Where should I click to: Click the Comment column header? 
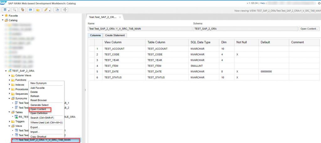304,42
